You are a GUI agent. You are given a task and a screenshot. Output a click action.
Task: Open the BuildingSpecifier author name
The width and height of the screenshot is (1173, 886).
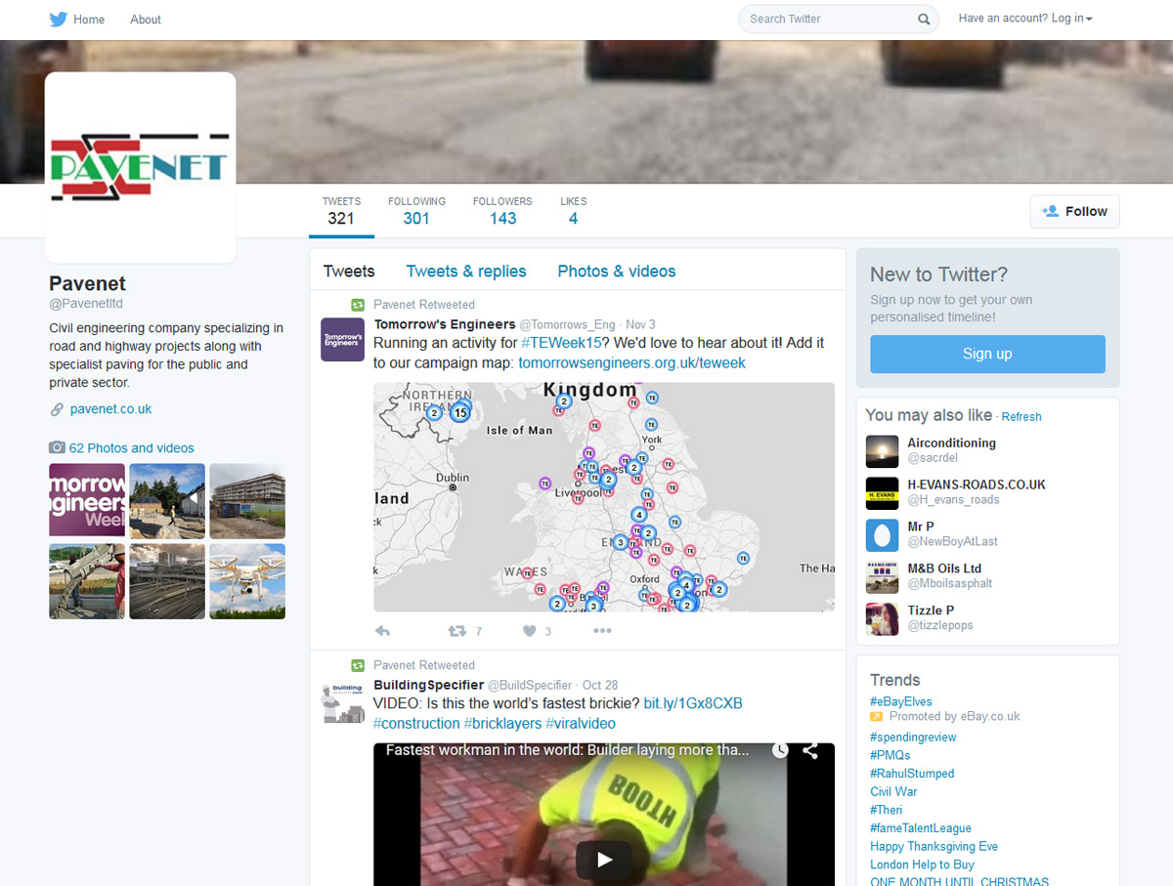point(429,685)
